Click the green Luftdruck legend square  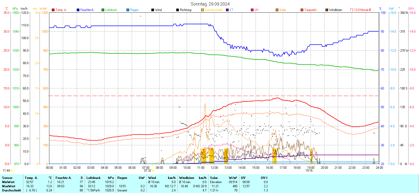(x=103, y=10)
